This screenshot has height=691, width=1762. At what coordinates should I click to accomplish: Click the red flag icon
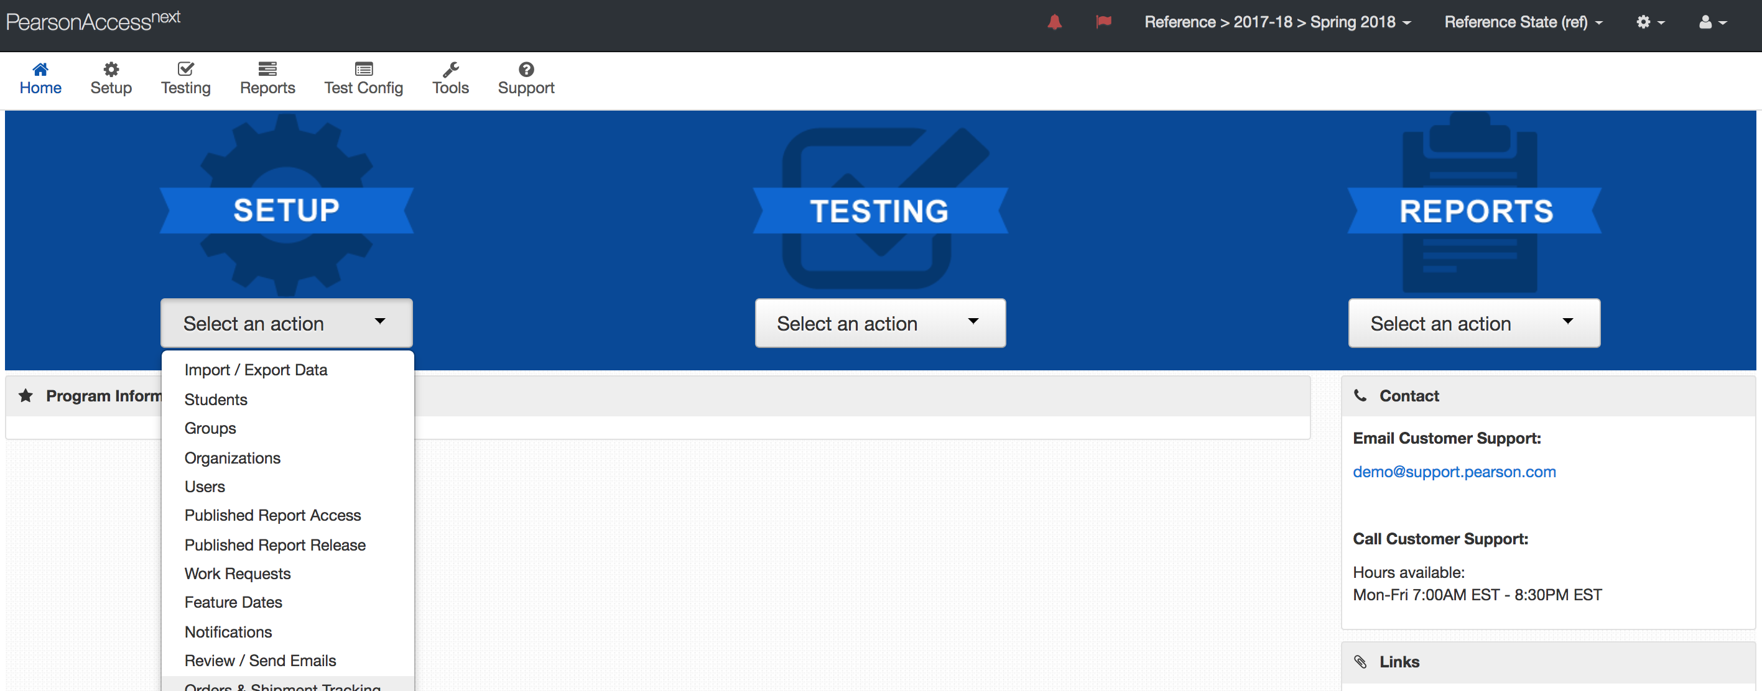pyautogui.click(x=1103, y=22)
